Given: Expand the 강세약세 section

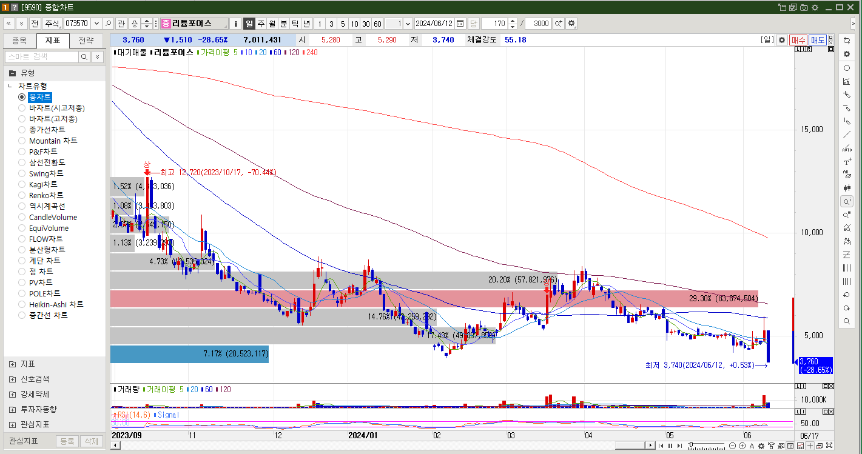Looking at the screenshot, I should (x=13, y=394).
